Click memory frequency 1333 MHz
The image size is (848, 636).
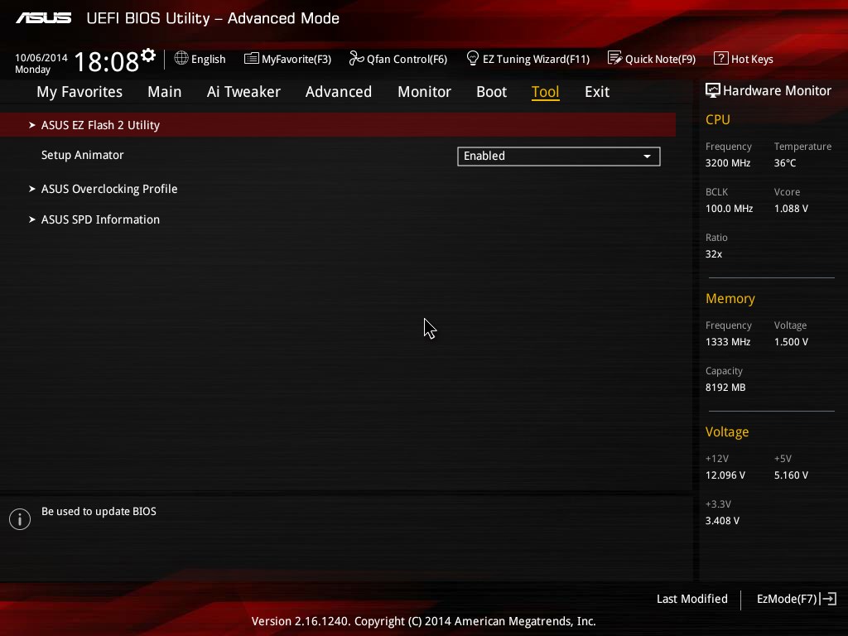[x=727, y=342]
